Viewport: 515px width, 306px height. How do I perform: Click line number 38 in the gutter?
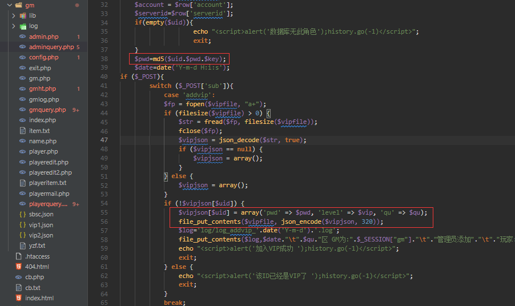pos(104,59)
